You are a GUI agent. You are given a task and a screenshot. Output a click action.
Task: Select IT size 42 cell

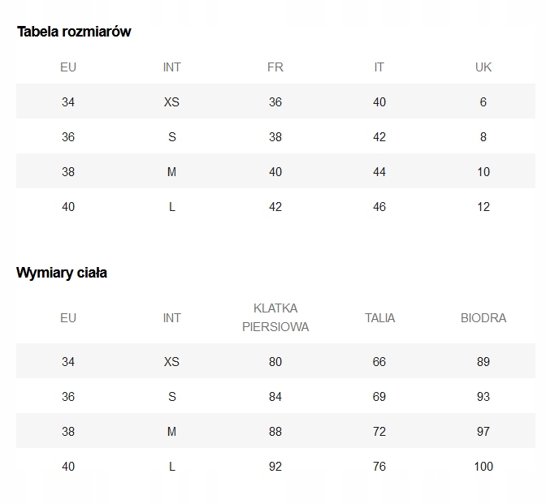tap(379, 136)
